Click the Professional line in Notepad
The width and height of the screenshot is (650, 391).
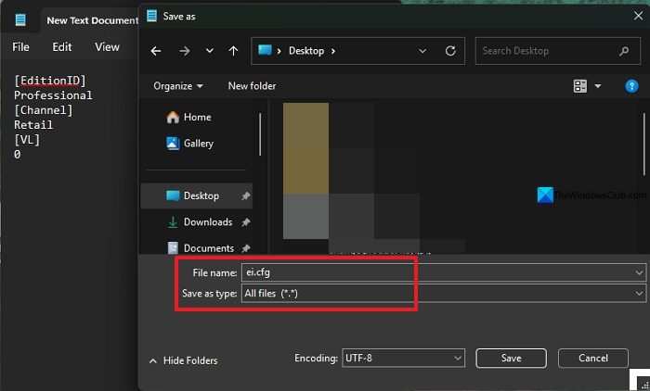[53, 95]
